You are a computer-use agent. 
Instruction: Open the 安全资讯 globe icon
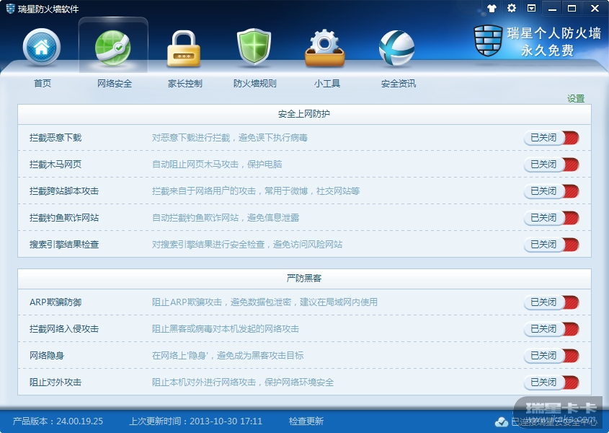pyautogui.click(x=396, y=48)
